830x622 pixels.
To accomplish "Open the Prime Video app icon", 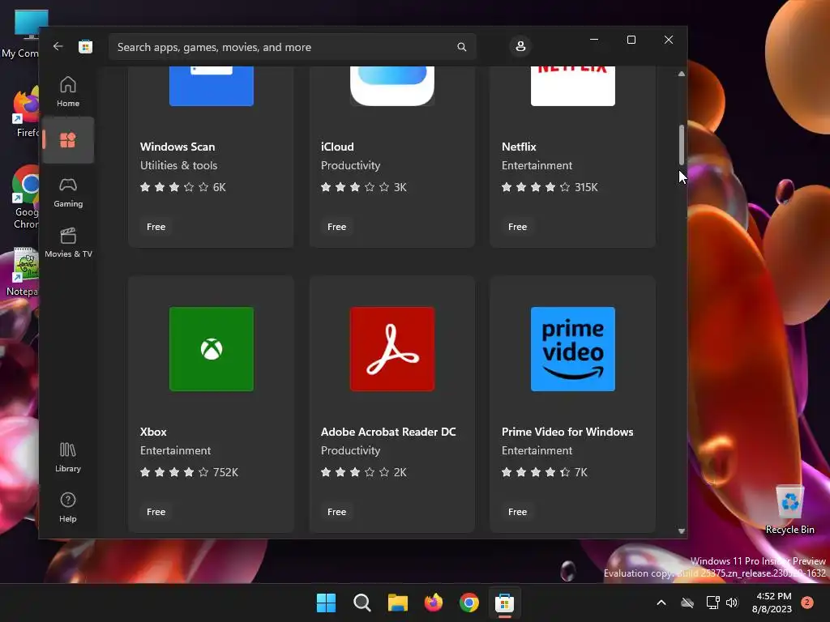I will click(x=573, y=349).
